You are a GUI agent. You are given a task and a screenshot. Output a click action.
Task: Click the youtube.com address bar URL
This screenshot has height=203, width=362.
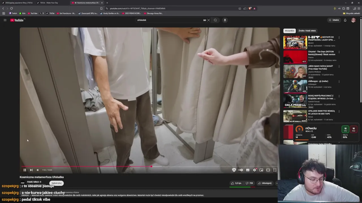137,8
